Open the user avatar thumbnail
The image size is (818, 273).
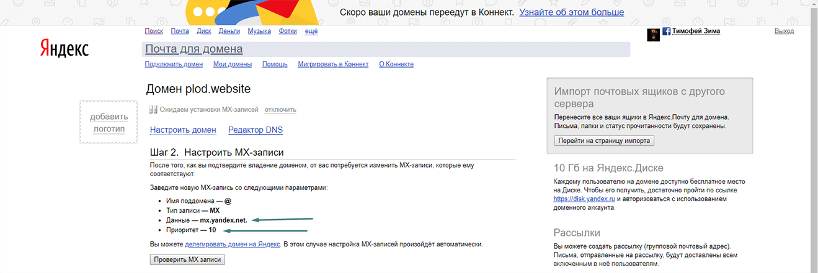coord(653,34)
